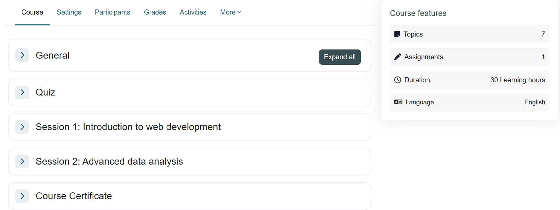Click the Quiz section title
This screenshot has height=210, width=560.
[45, 92]
